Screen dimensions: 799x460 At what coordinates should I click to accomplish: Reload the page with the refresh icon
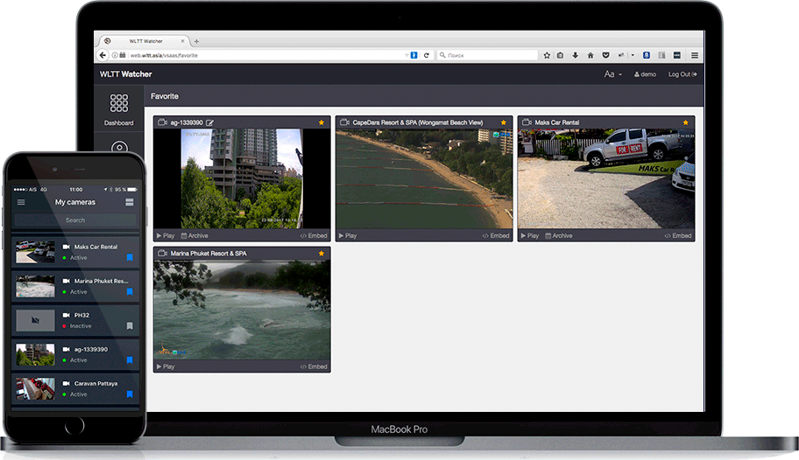point(427,55)
